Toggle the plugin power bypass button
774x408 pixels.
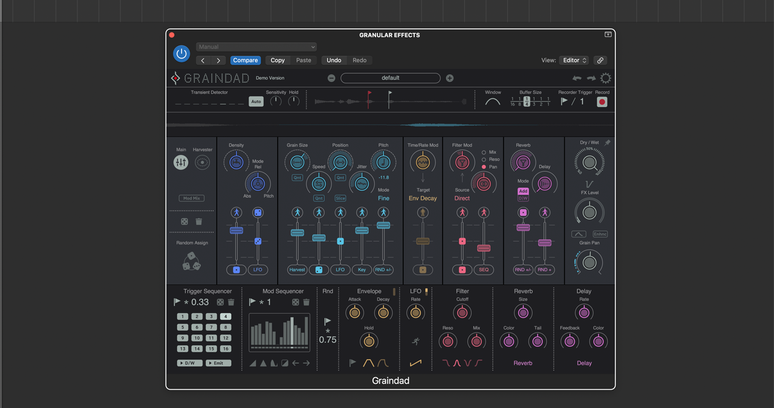click(x=181, y=54)
